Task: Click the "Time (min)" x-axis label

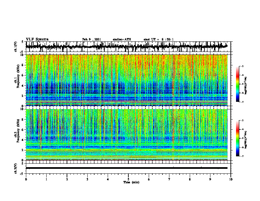Action: tap(131, 182)
